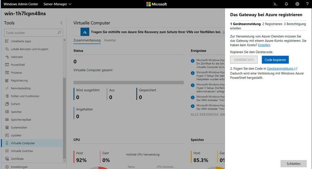Open the settings gear icon in header

[297, 4]
